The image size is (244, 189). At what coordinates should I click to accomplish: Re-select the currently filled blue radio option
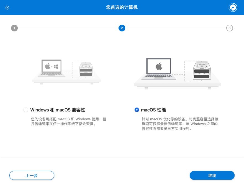[x=137, y=110]
